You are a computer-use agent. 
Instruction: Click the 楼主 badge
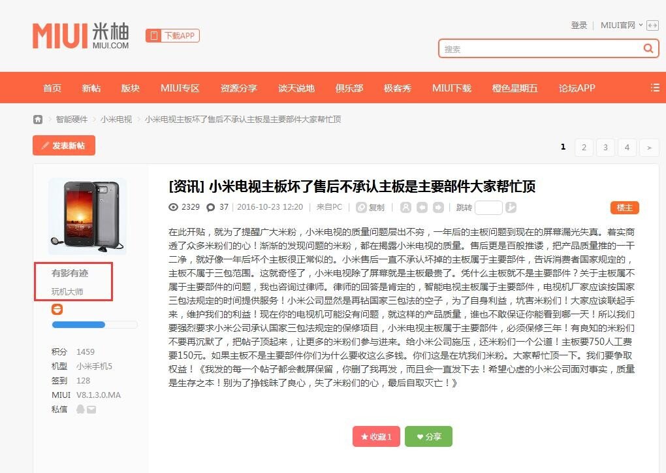pyautogui.click(x=624, y=207)
